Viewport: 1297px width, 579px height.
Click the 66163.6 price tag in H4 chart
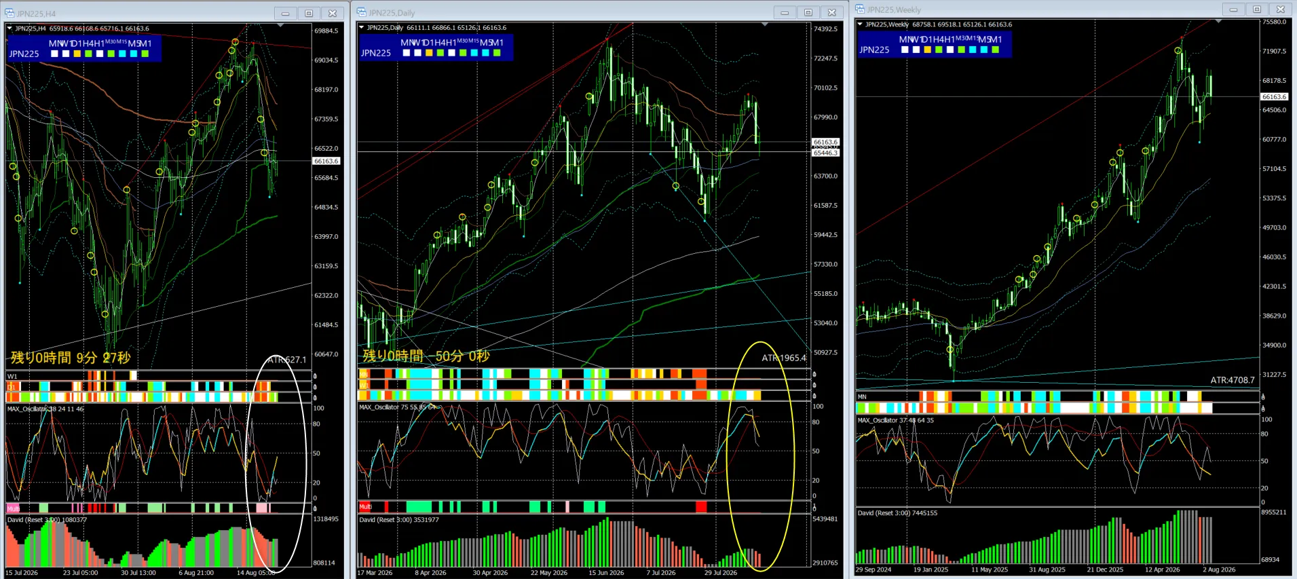pos(326,161)
